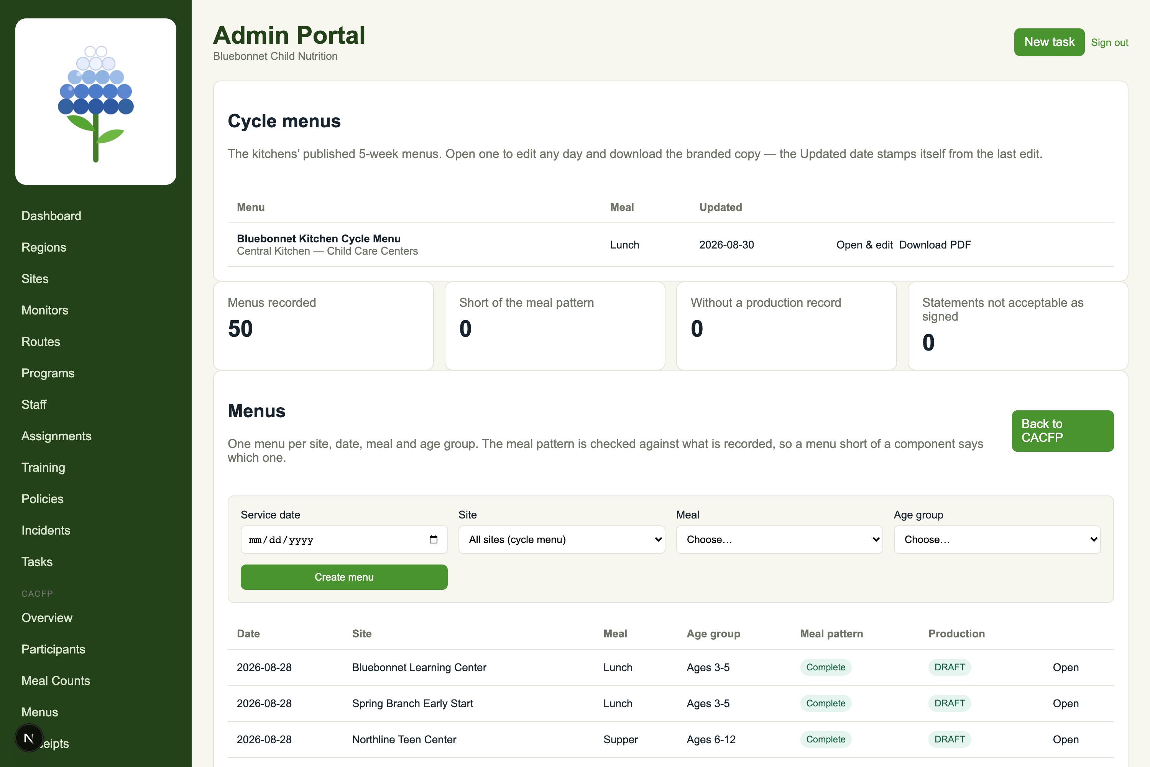Open the Next.js dev tools badge

[x=29, y=737]
